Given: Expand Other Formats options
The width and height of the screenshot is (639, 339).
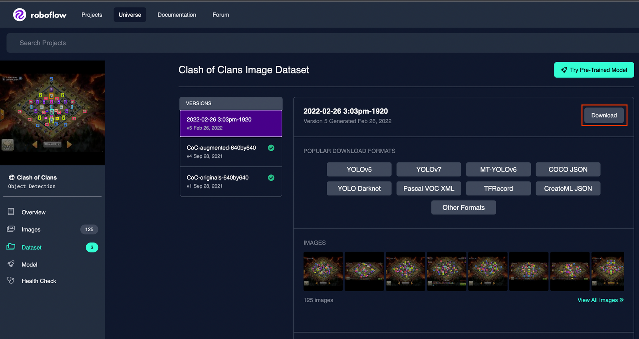Looking at the screenshot, I should pyautogui.click(x=463, y=207).
